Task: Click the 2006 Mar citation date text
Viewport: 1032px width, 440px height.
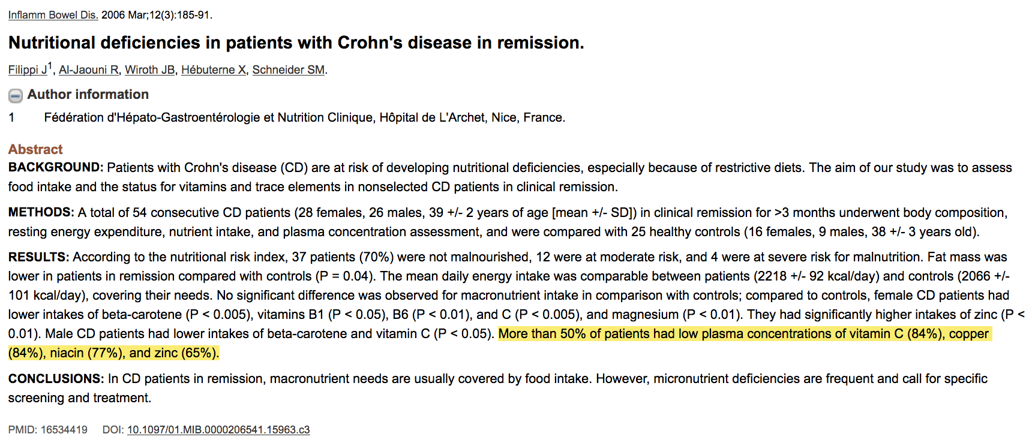Action: point(124,15)
